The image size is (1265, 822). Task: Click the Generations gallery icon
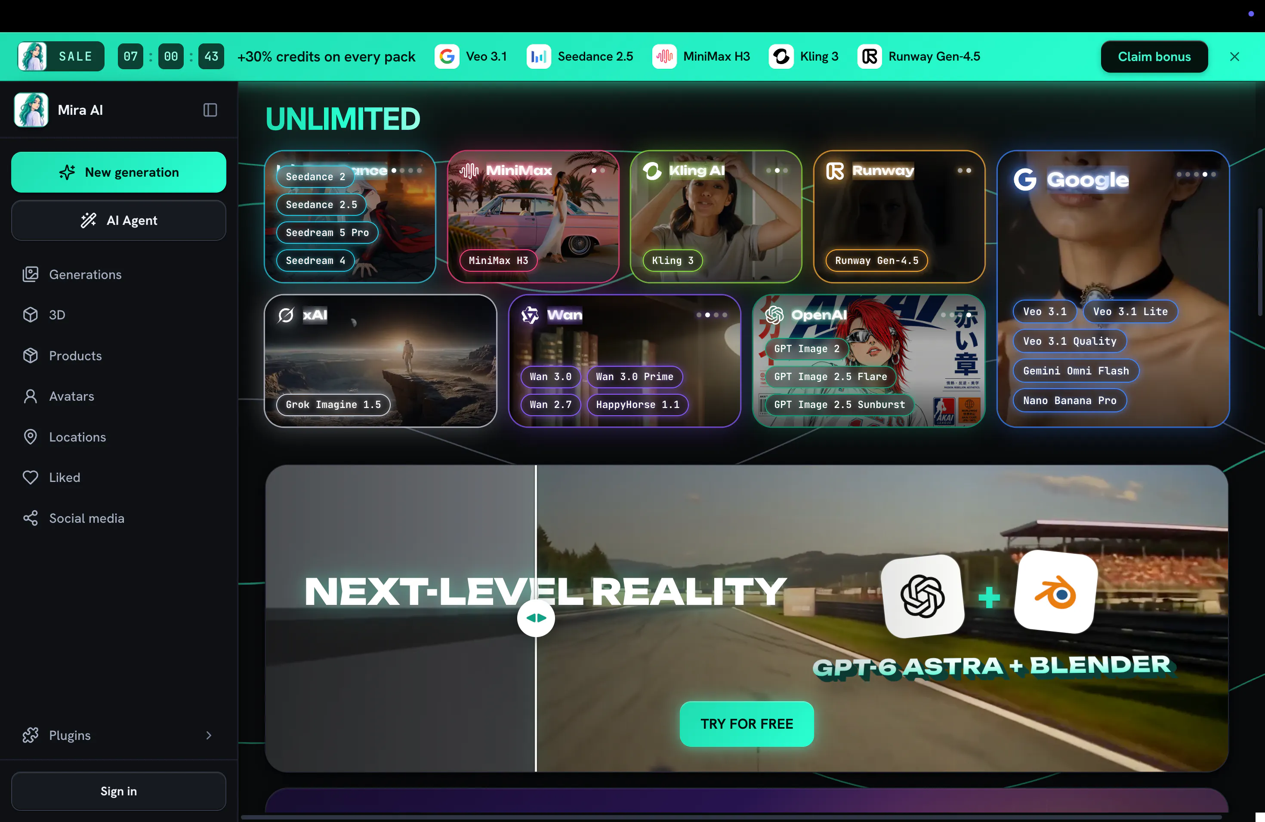[x=30, y=274]
